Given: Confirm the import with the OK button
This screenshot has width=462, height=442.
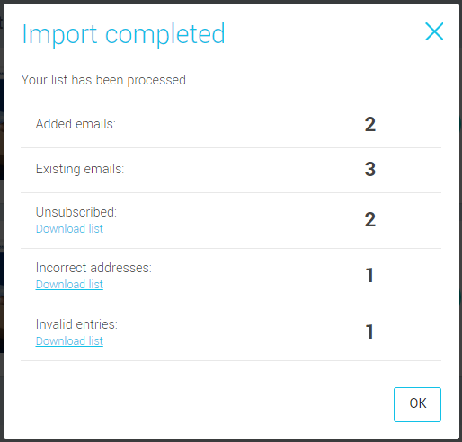Looking at the screenshot, I should point(417,404).
